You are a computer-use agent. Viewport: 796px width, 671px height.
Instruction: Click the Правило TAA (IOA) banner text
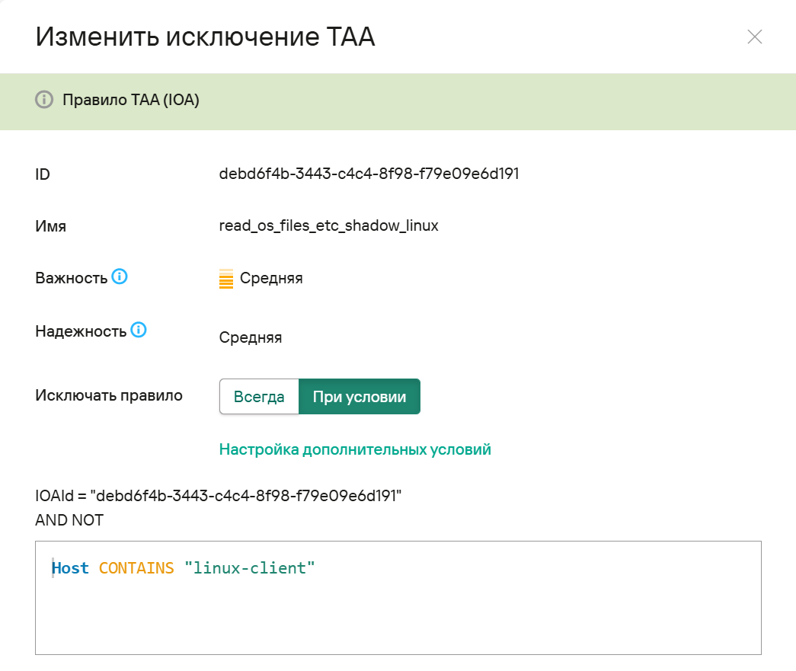coord(131,100)
